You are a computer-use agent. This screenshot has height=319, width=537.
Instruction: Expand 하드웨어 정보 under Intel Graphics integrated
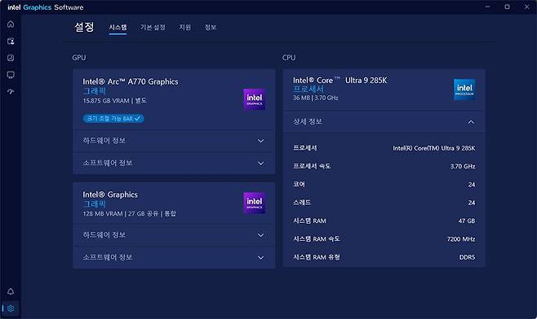(174, 235)
